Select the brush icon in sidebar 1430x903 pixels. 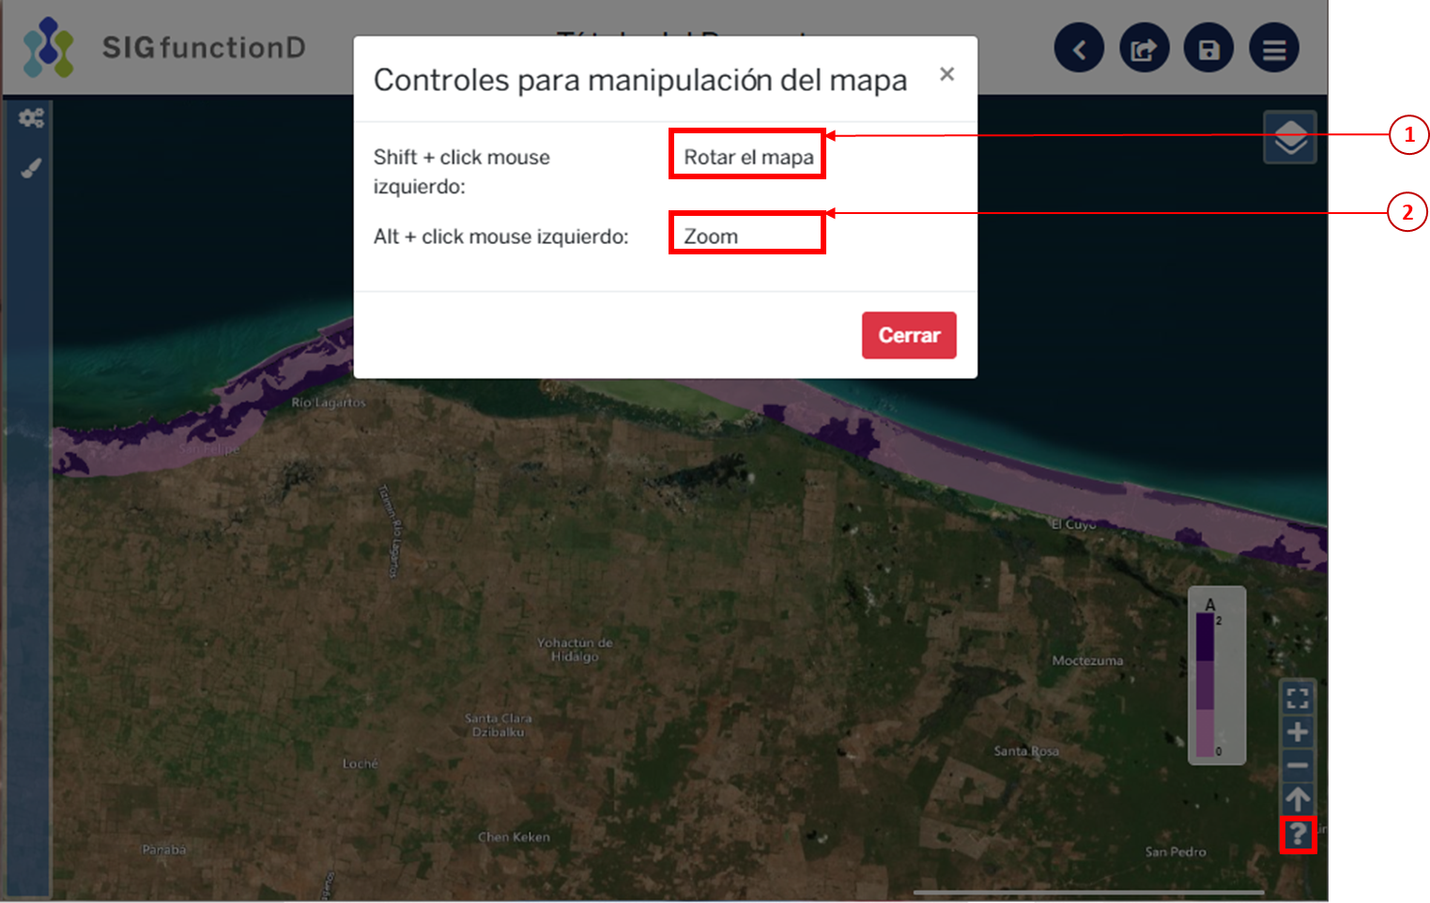point(31,169)
